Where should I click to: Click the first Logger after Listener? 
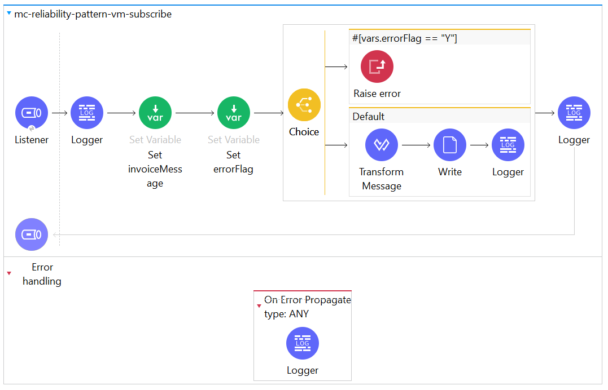[x=87, y=113]
